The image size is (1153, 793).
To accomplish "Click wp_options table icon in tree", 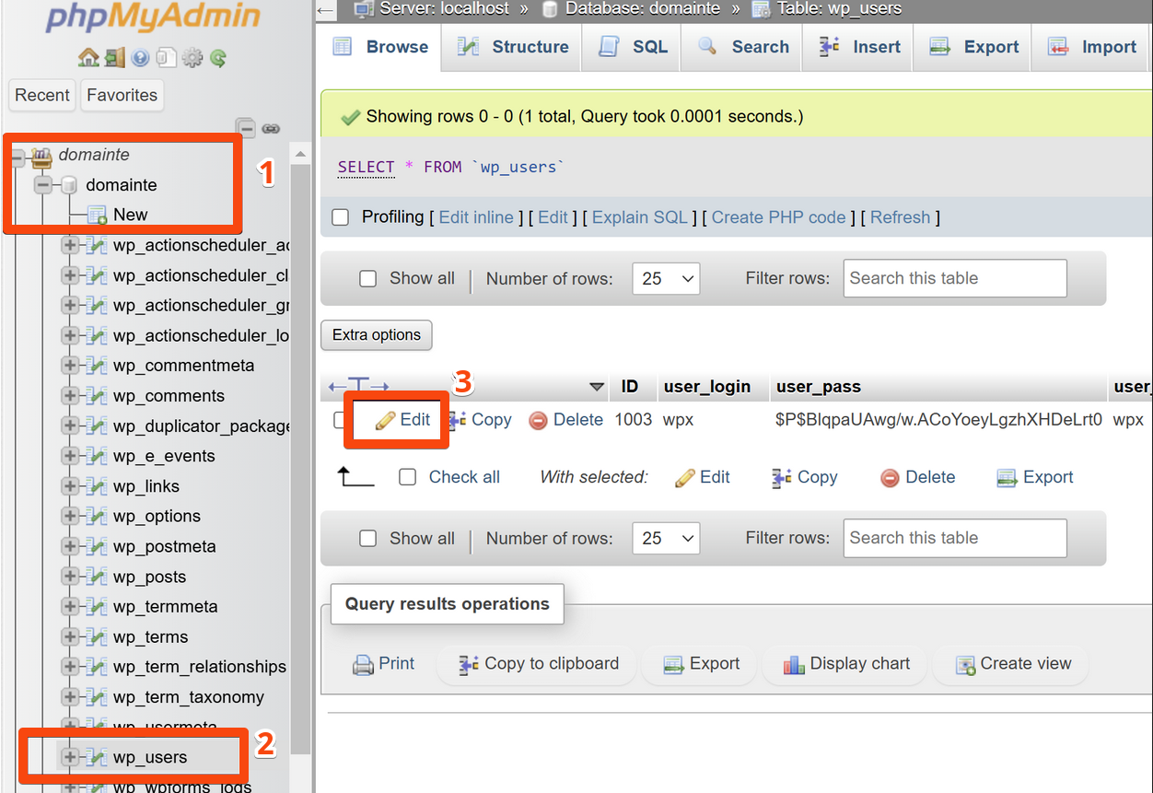I will [97, 517].
